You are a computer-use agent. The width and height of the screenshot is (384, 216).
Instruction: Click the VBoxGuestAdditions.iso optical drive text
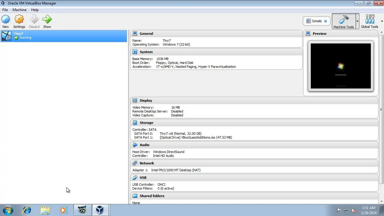click(x=196, y=137)
